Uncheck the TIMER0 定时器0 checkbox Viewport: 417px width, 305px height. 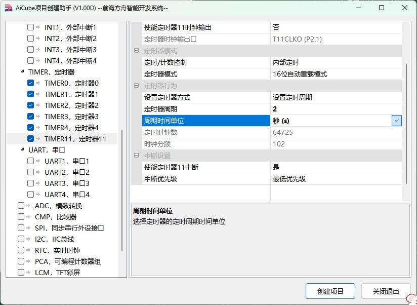pyautogui.click(x=30, y=83)
